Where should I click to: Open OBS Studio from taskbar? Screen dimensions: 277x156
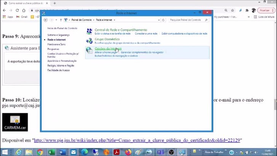click(171, 152)
